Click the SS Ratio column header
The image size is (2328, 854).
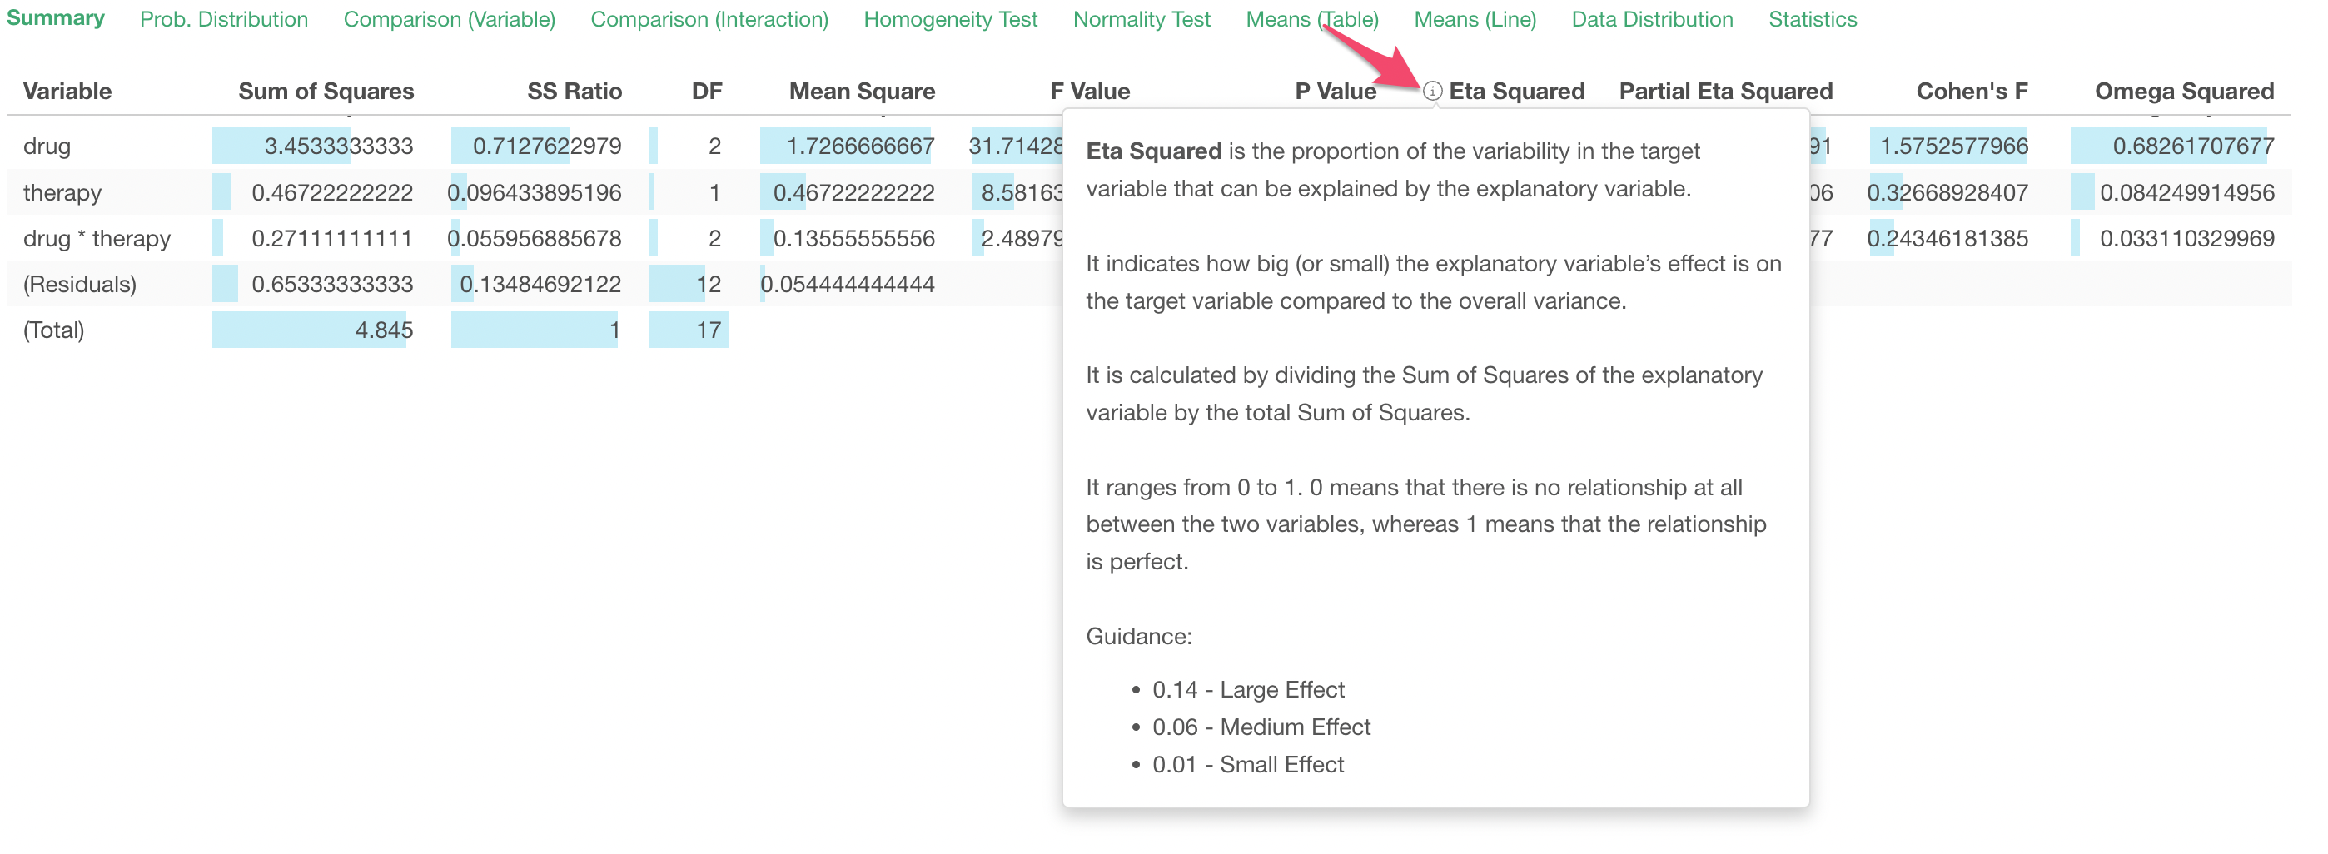(574, 92)
